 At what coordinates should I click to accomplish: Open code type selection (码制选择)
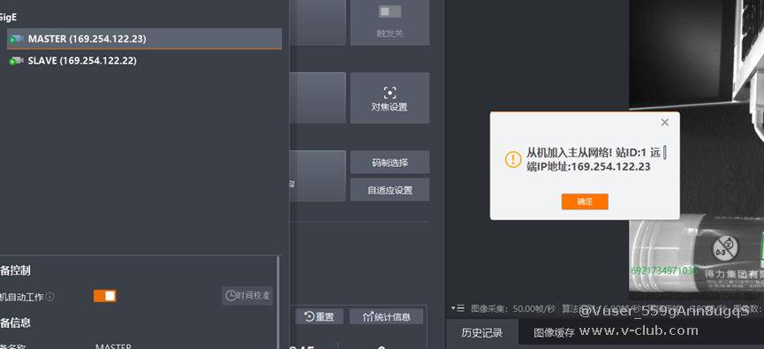pos(390,163)
